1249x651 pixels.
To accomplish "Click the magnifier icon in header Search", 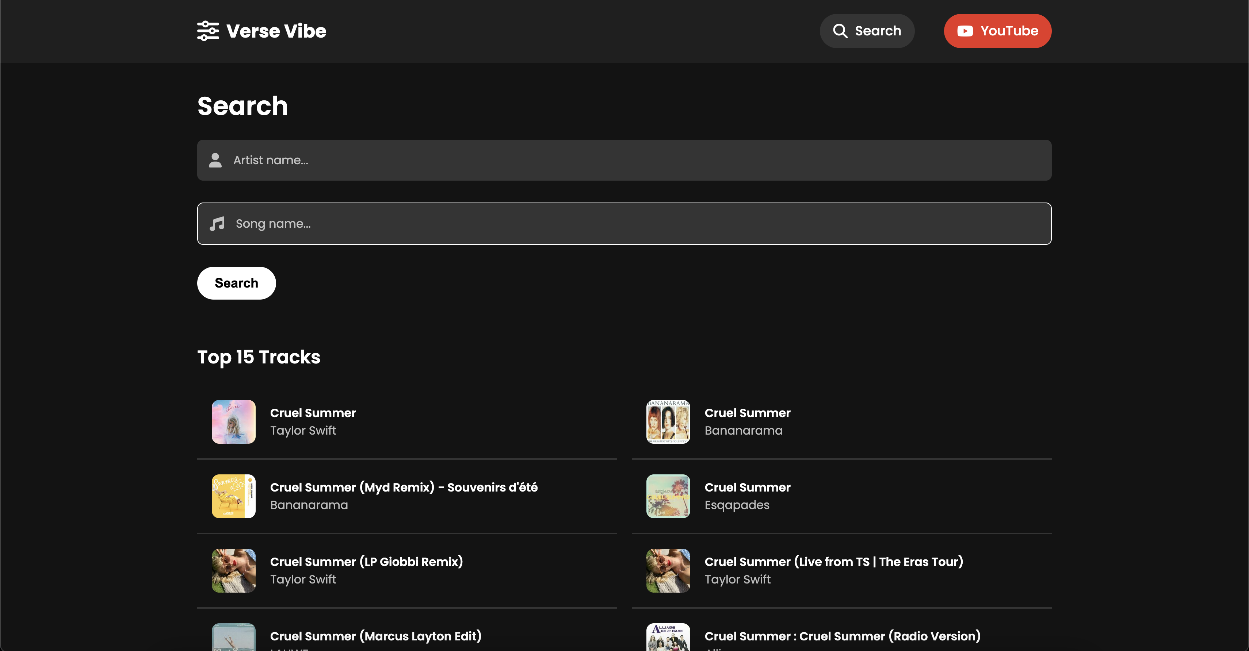I will pyautogui.click(x=840, y=31).
